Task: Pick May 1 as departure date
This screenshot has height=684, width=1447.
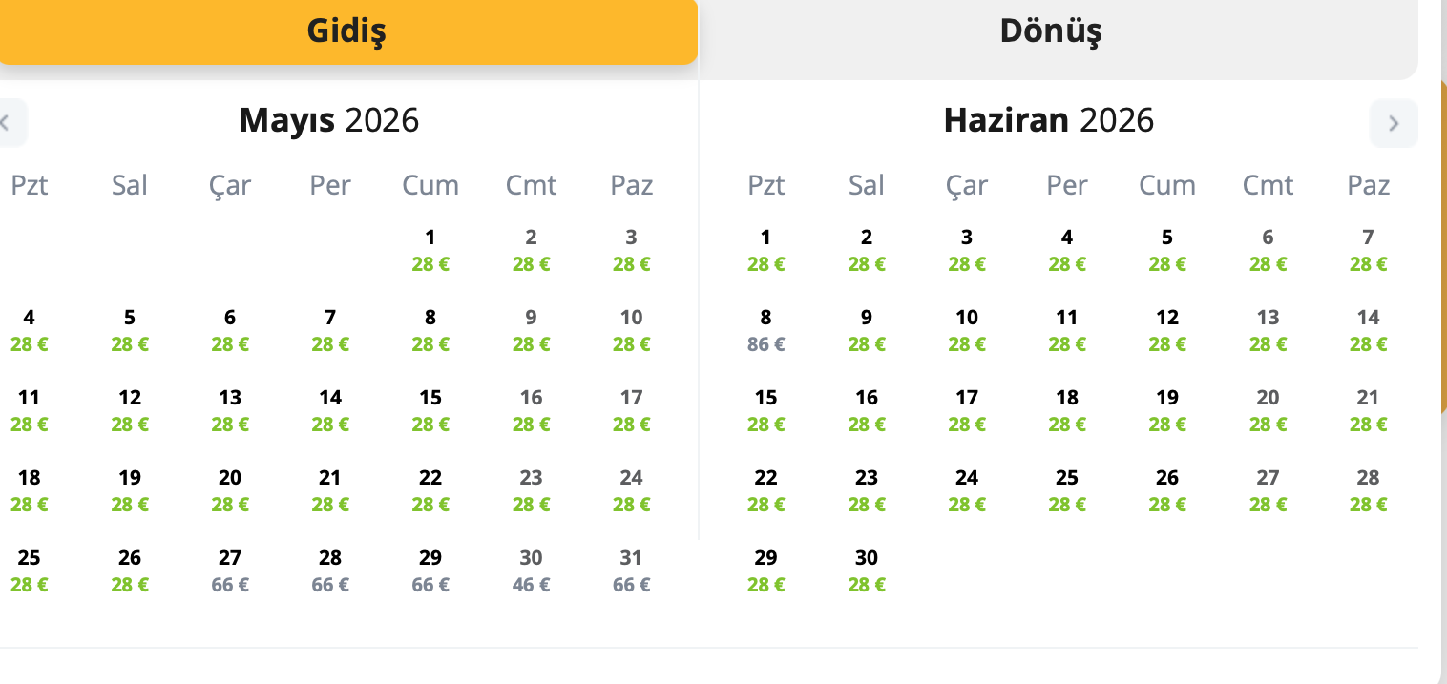Action: [430, 250]
